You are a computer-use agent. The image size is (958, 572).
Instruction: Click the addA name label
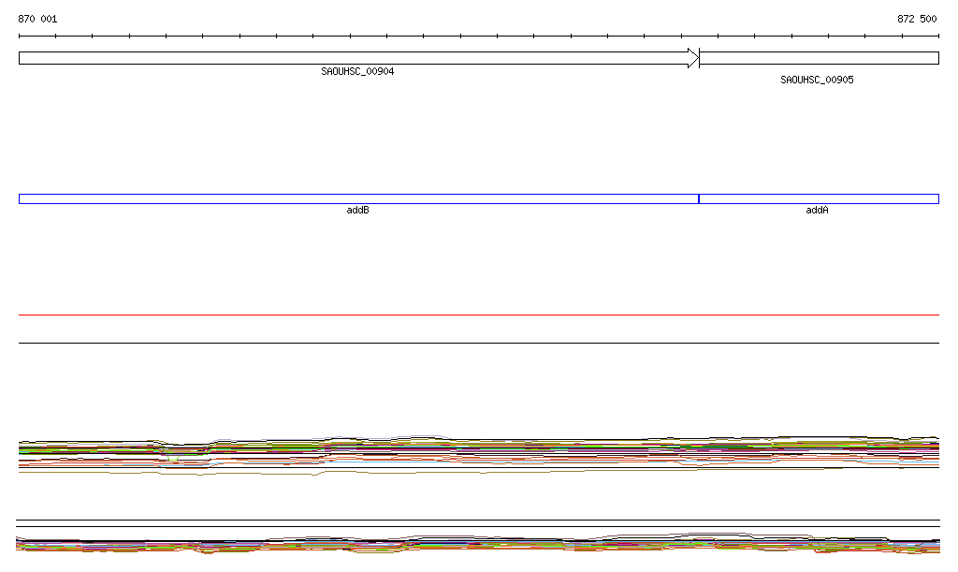coord(817,211)
